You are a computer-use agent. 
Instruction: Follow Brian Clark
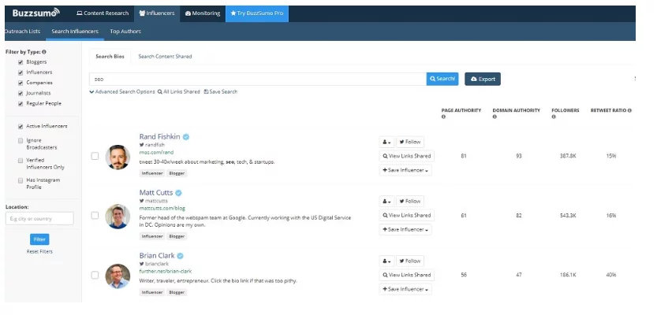click(x=410, y=261)
